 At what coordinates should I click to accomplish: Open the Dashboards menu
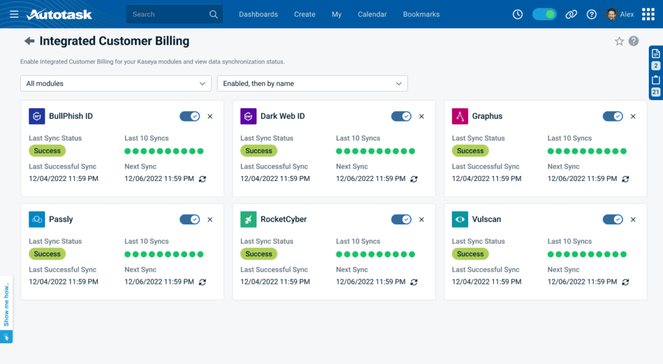[258, 14]
